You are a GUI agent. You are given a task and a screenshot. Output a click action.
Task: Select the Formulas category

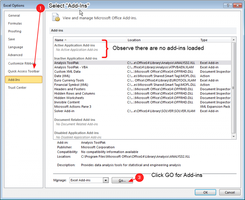pyautogui.click(x=15, y=23)
